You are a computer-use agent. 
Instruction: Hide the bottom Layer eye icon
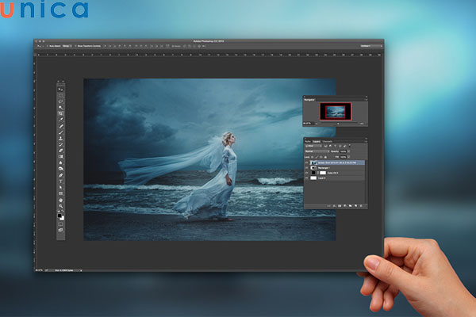pos(306,178)
